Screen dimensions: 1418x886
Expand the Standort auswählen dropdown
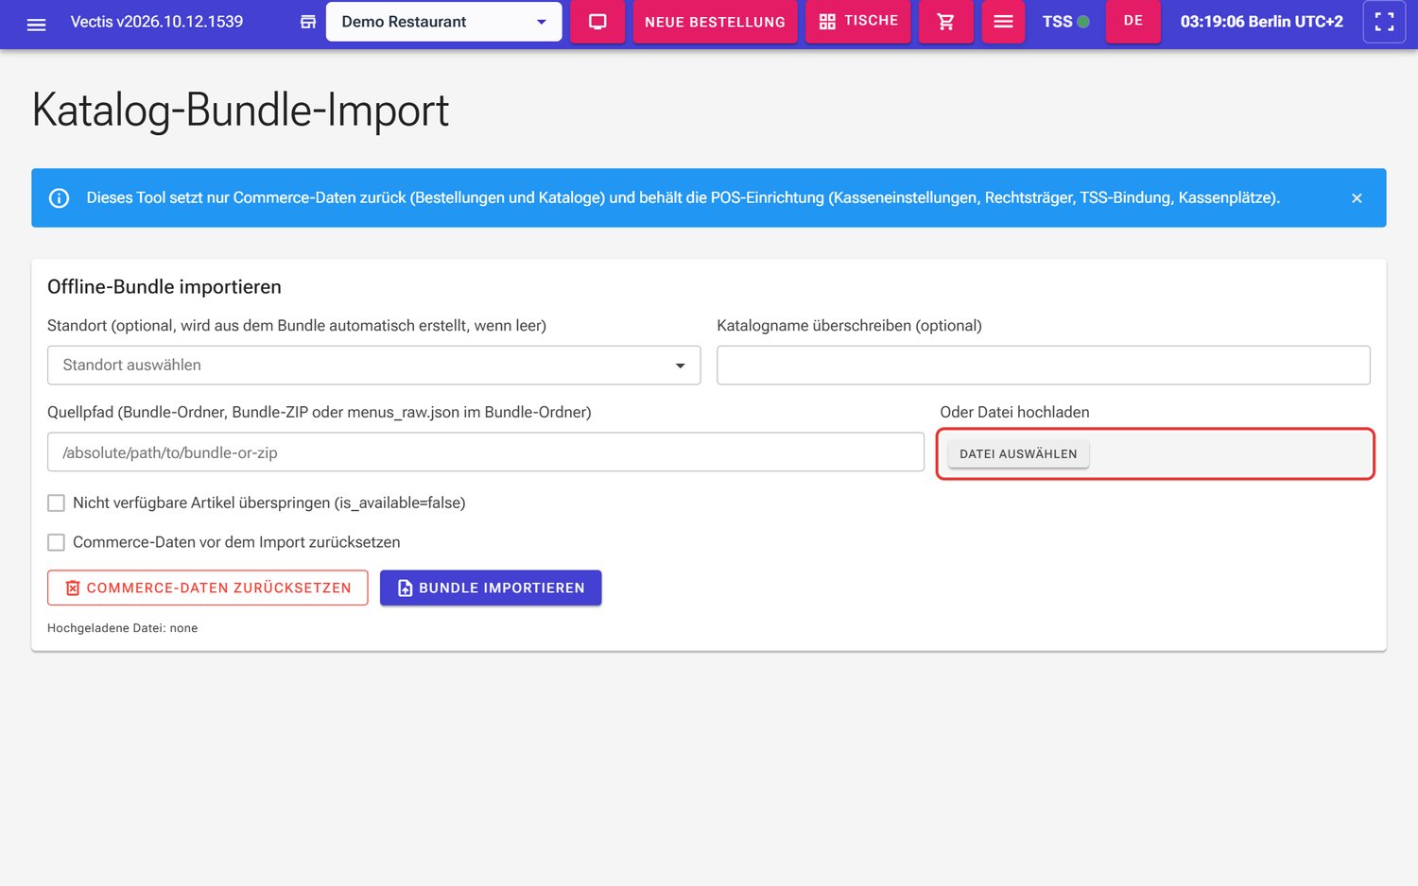tap(373, 366)
